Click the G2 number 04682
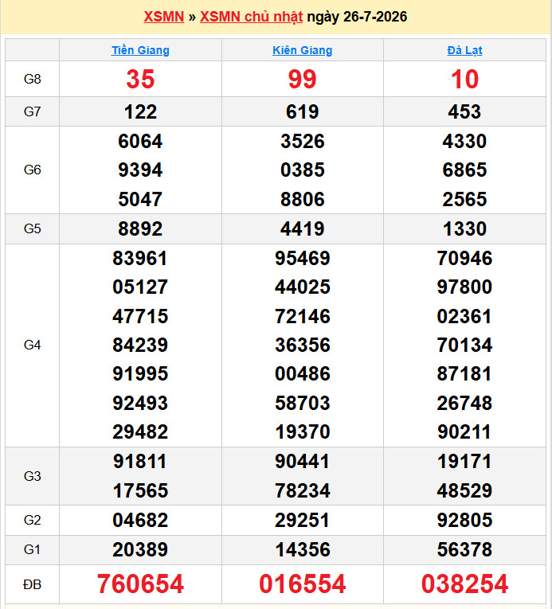The height and width of the screenshot is (609, 552). point(140,520)
